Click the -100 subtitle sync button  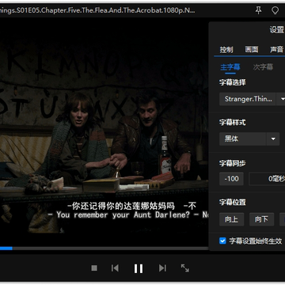[231, 179]
